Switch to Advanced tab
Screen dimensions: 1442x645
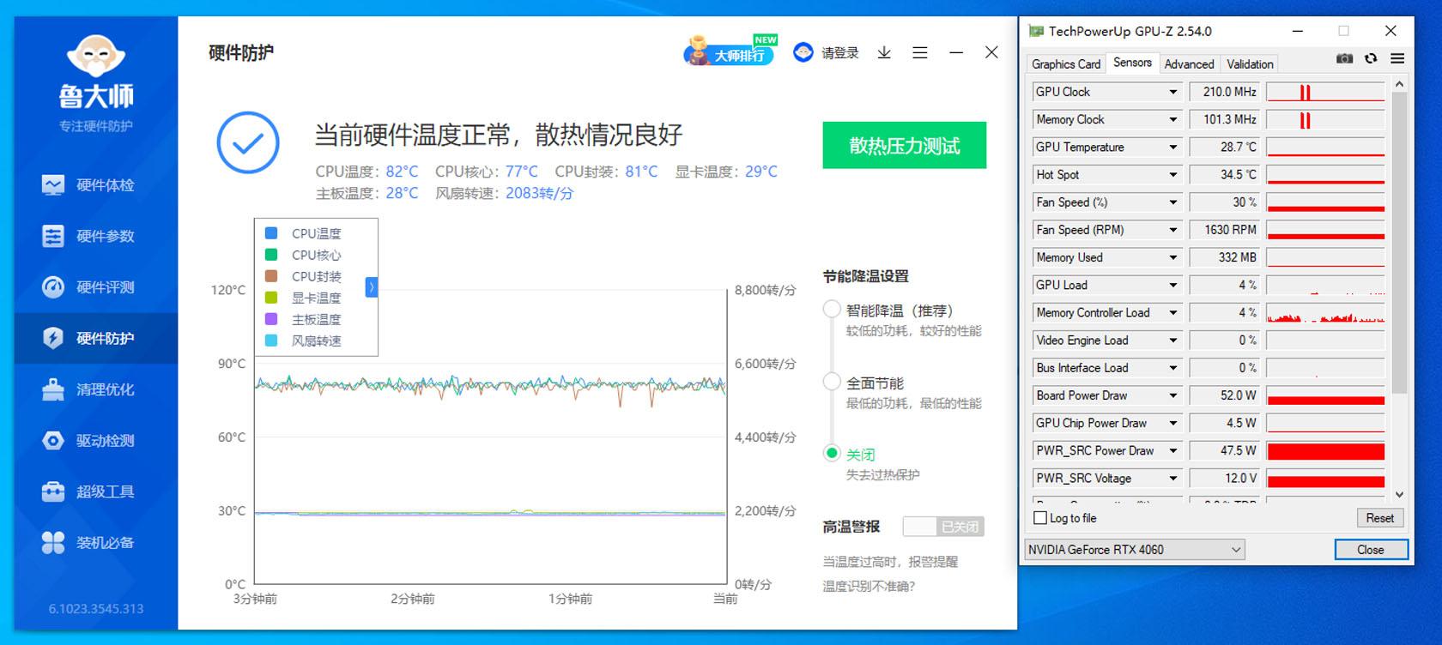click(x=1189, y=64)
